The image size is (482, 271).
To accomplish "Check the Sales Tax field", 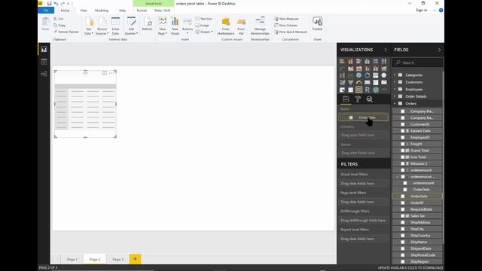I will (403, 216).
